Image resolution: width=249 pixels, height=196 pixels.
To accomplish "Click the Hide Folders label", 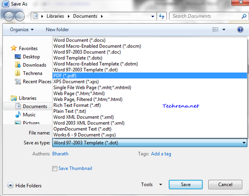I will (x=28, y=185).
